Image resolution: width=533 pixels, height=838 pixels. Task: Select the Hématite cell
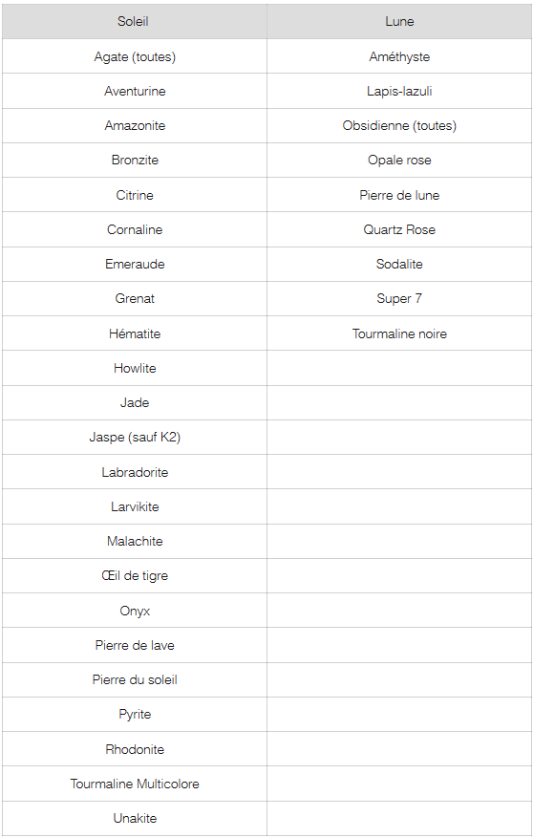pyautogui.click(x=134, y=333)
